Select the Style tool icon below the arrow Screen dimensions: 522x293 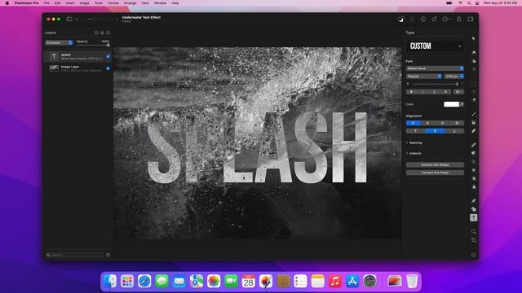[x=473, y=52]
